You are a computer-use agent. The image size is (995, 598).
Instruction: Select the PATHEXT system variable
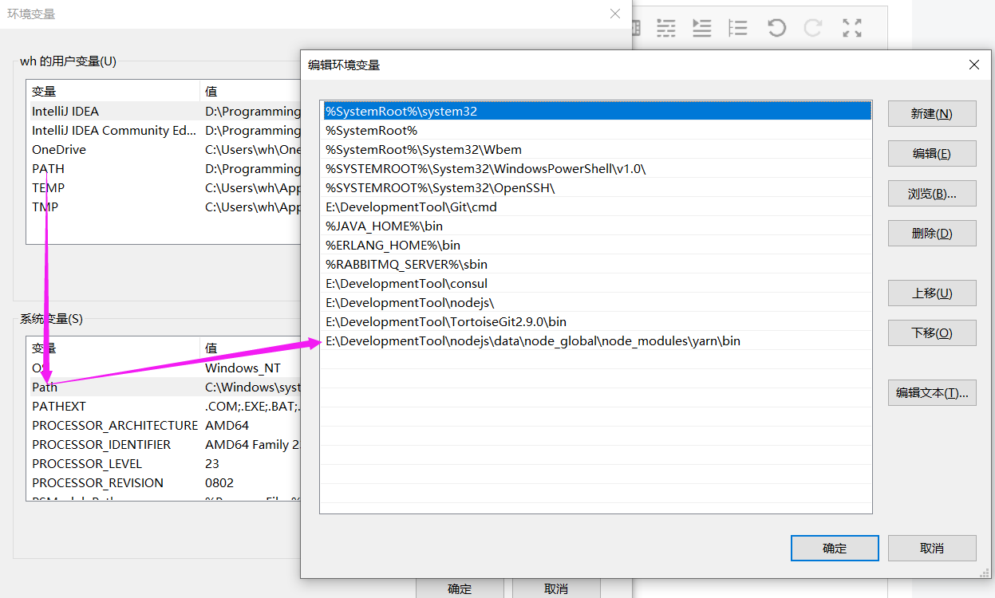[164, 406]
